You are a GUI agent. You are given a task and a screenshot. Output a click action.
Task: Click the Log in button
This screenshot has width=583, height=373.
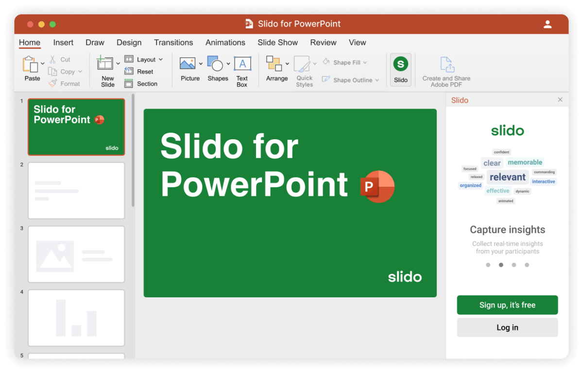pos(507,327)
